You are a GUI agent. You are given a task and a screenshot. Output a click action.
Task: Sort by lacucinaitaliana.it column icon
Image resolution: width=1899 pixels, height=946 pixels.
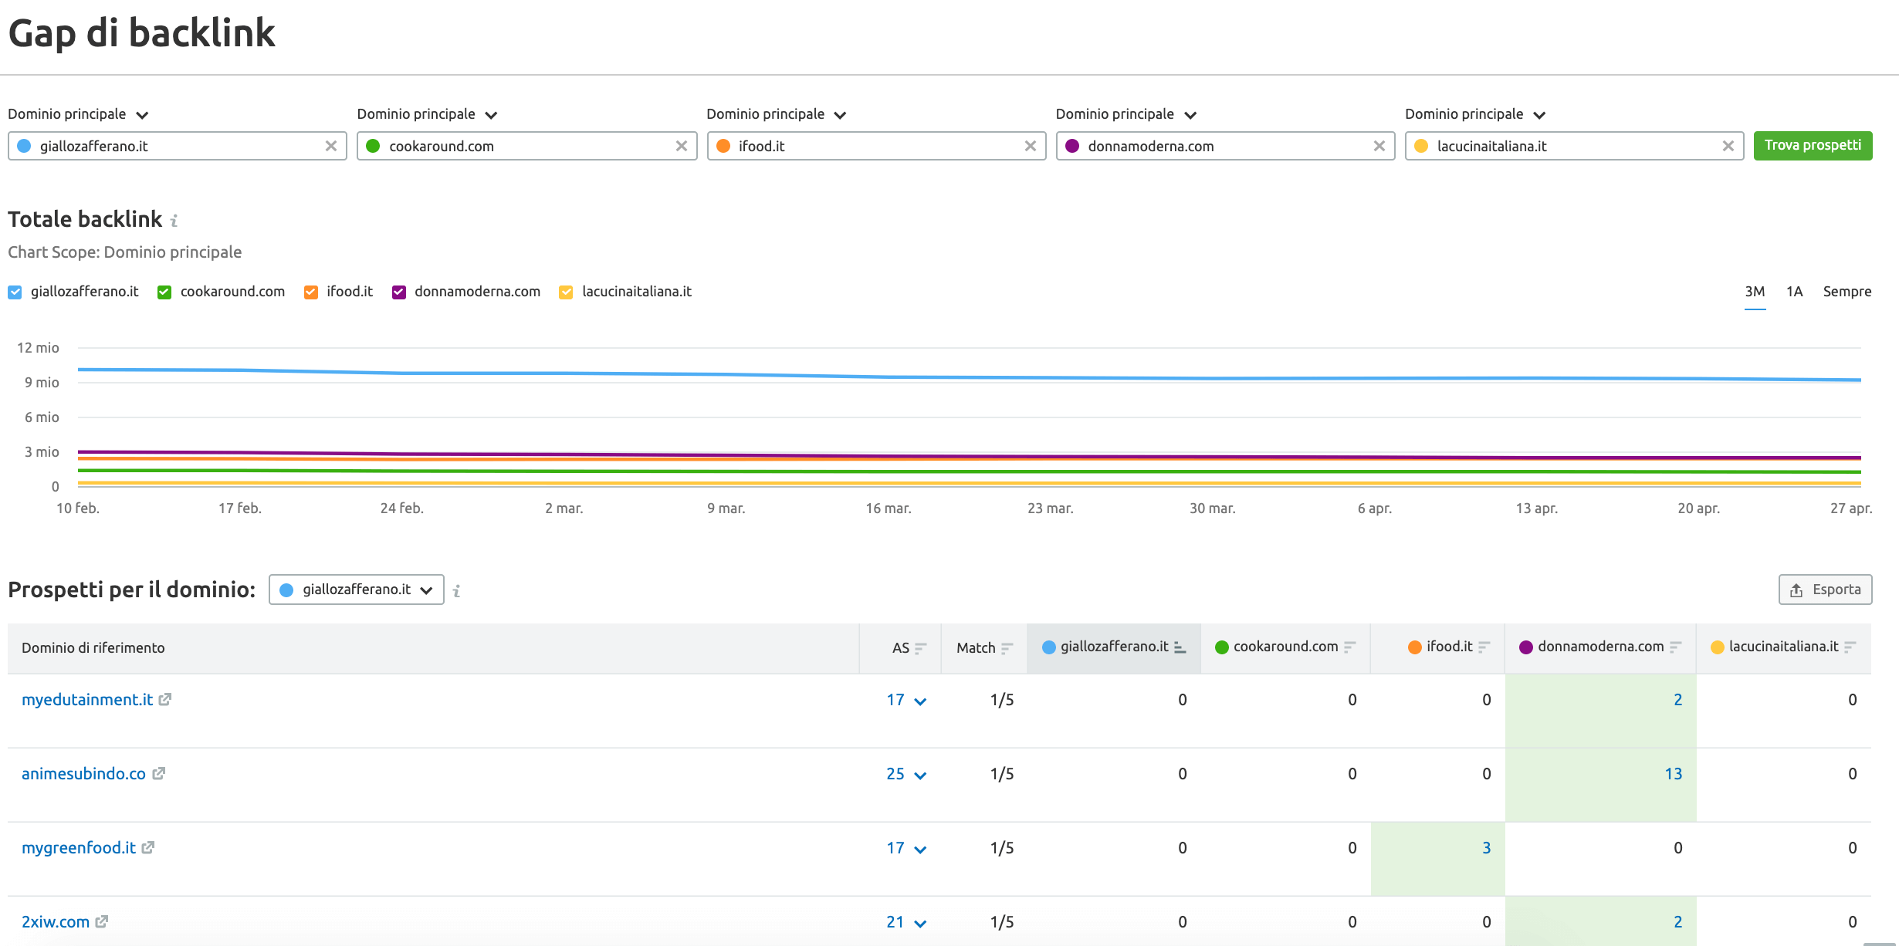(x=1850, y=647)
